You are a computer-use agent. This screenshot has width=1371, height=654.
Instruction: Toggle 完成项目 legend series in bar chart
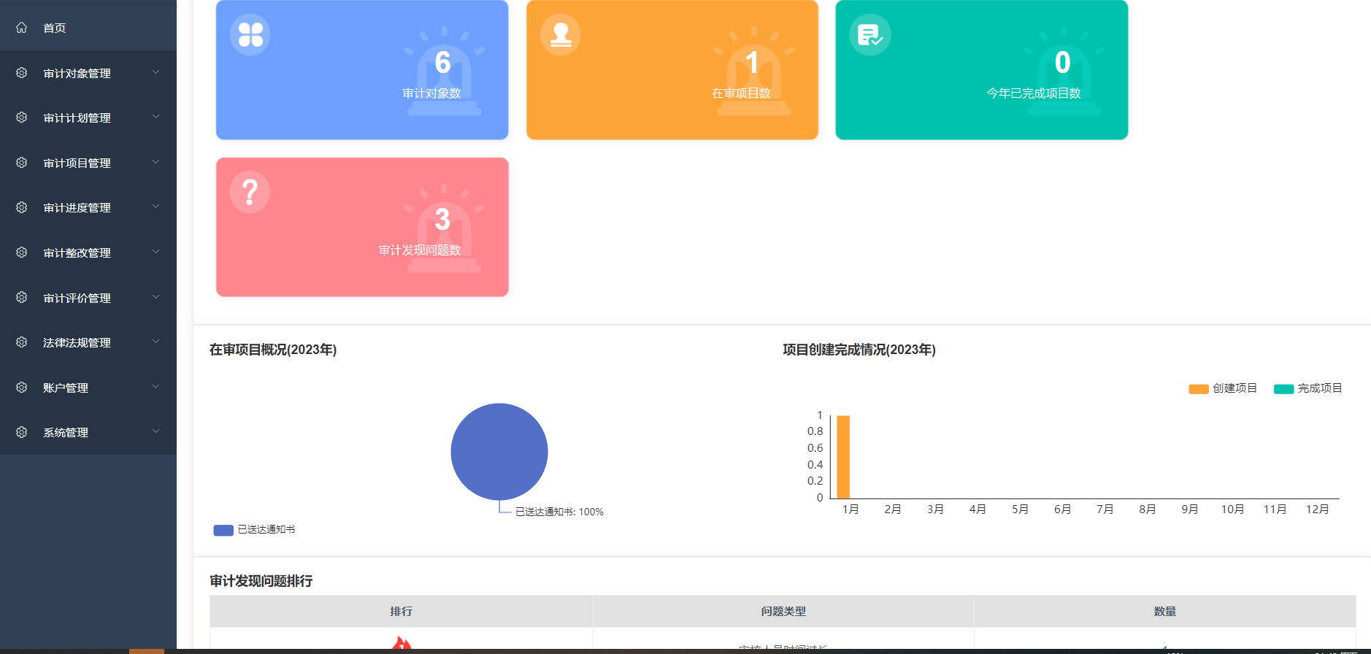click(x=1307, y=388)
